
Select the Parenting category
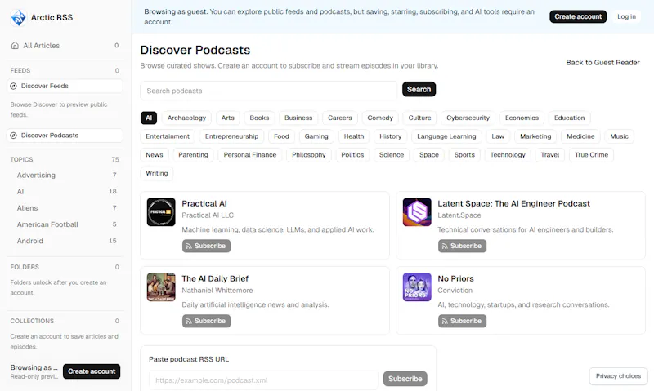point(193,155)
